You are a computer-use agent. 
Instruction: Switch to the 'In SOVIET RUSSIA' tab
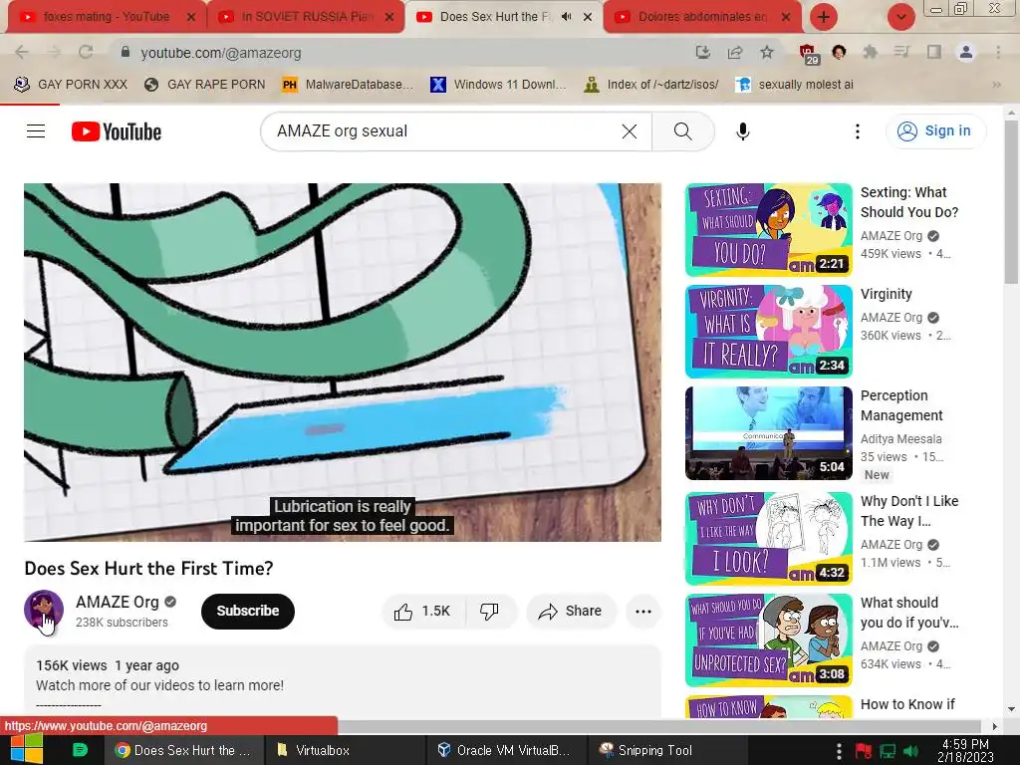click(x=305, y=17)
